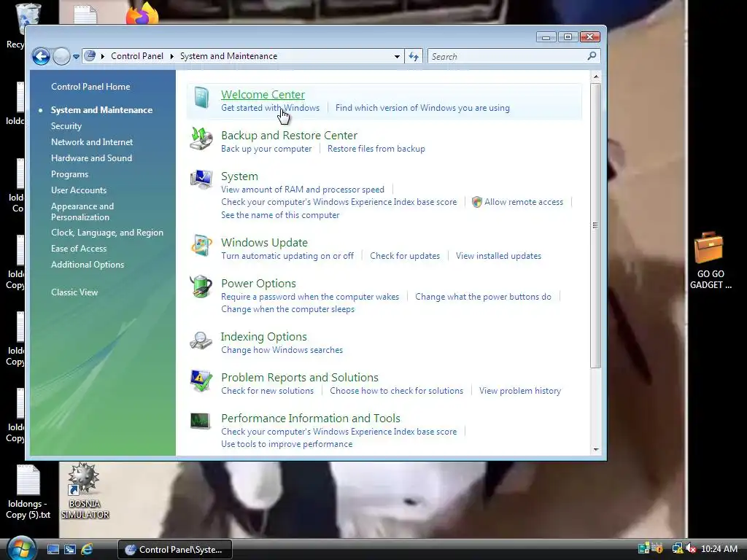Click the network tray icon
Viewport: 747px width, 560px height.
pyautogui.click(x=677, y=548)
